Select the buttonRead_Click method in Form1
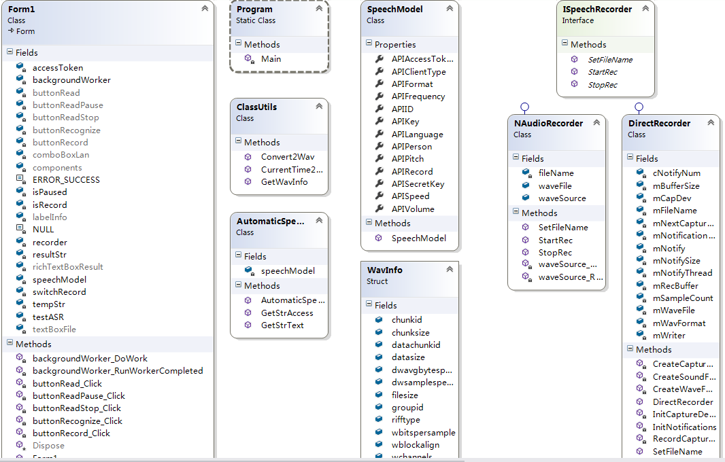725x462 pixels. pyautogui.click(x=67, y=383)
